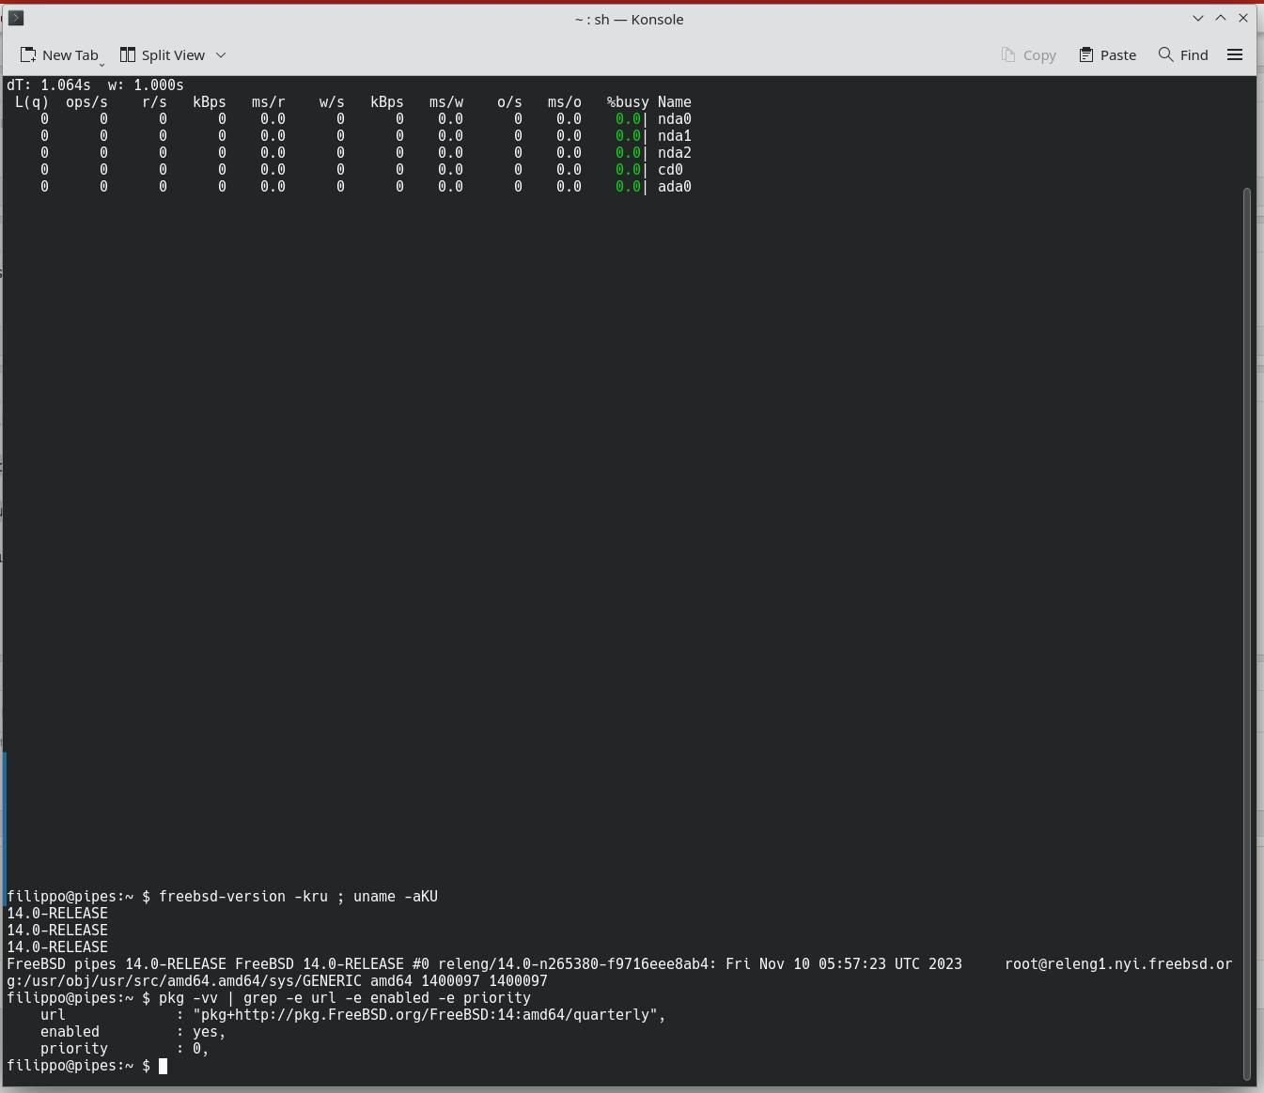Click the New Tab icon in the toolbar
Screen dimensions: 1264x1093
click(x=28, y=55)
